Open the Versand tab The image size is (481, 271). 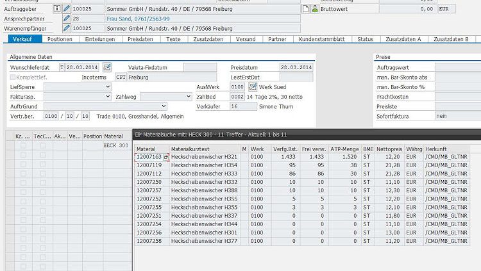246,39
